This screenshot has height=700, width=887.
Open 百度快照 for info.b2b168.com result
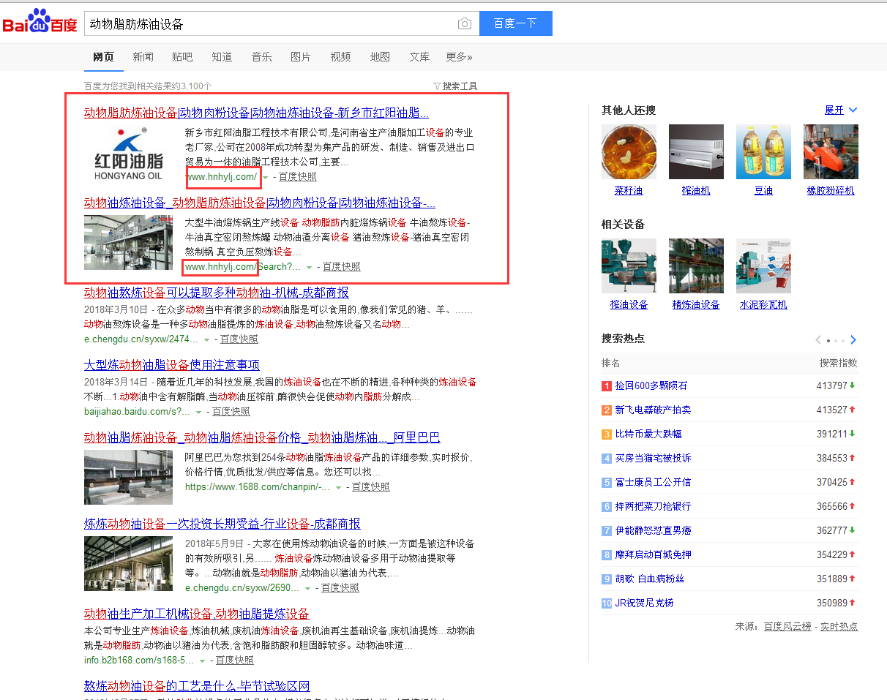pos(235,661)
